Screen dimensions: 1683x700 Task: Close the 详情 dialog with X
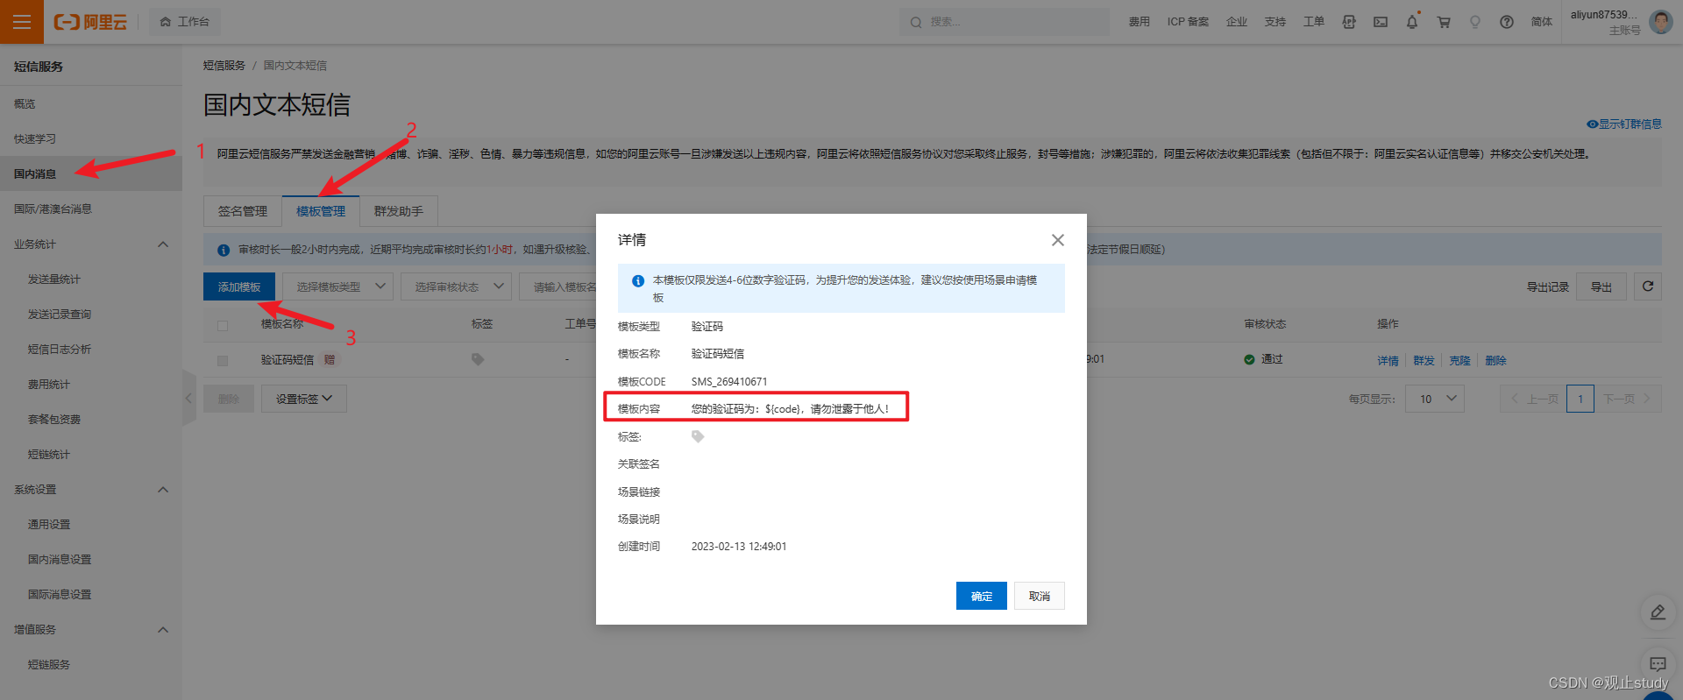(x=1058, y=240)
